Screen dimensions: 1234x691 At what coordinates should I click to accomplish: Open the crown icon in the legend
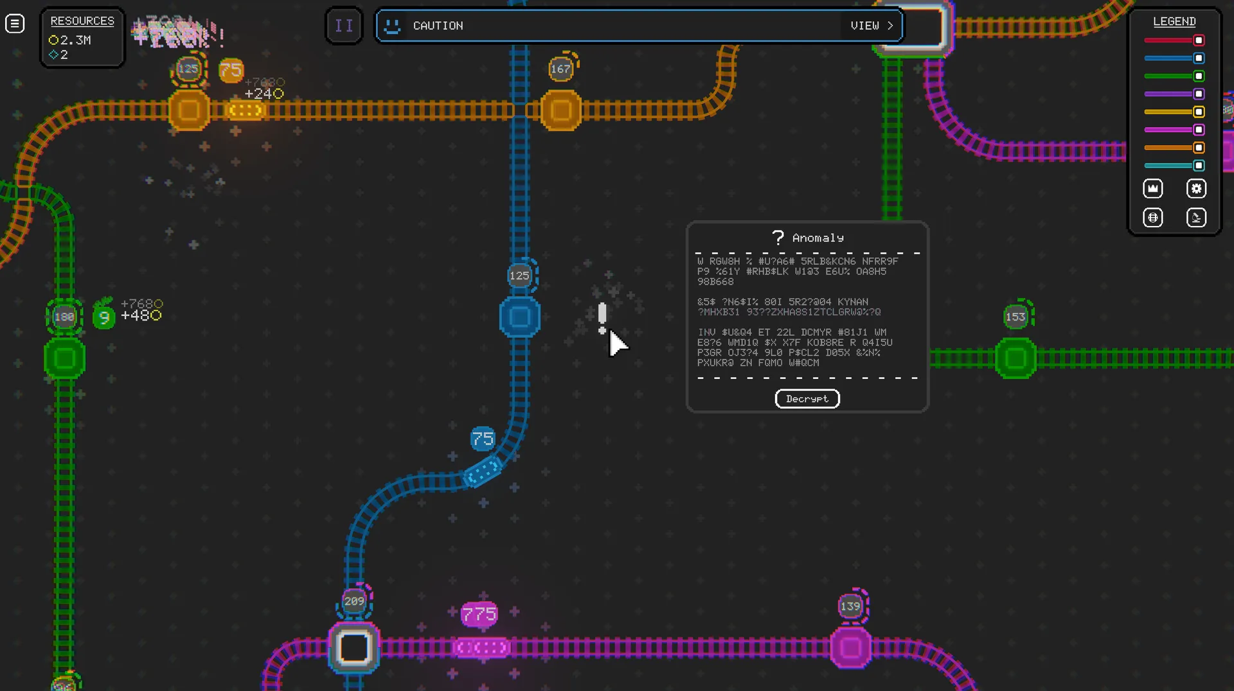[x=1153, y=189]
